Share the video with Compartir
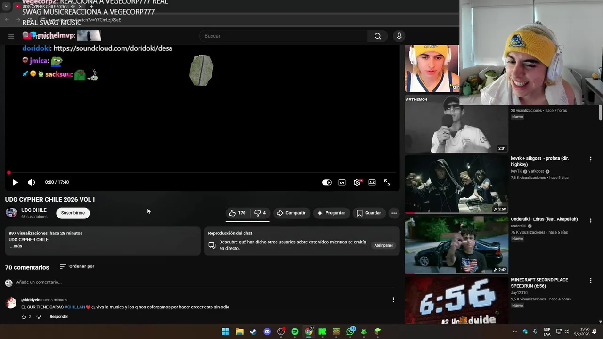This screenshot has height=339, width=603. coord(291,213)
